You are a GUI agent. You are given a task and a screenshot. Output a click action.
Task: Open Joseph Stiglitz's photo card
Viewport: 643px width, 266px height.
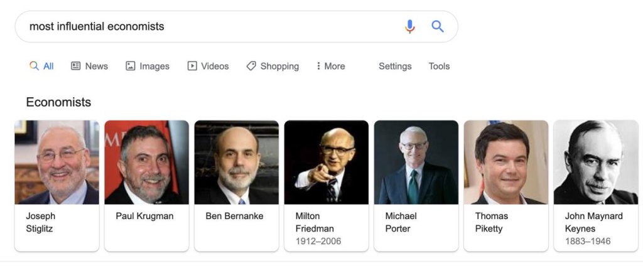pos(57,162)
